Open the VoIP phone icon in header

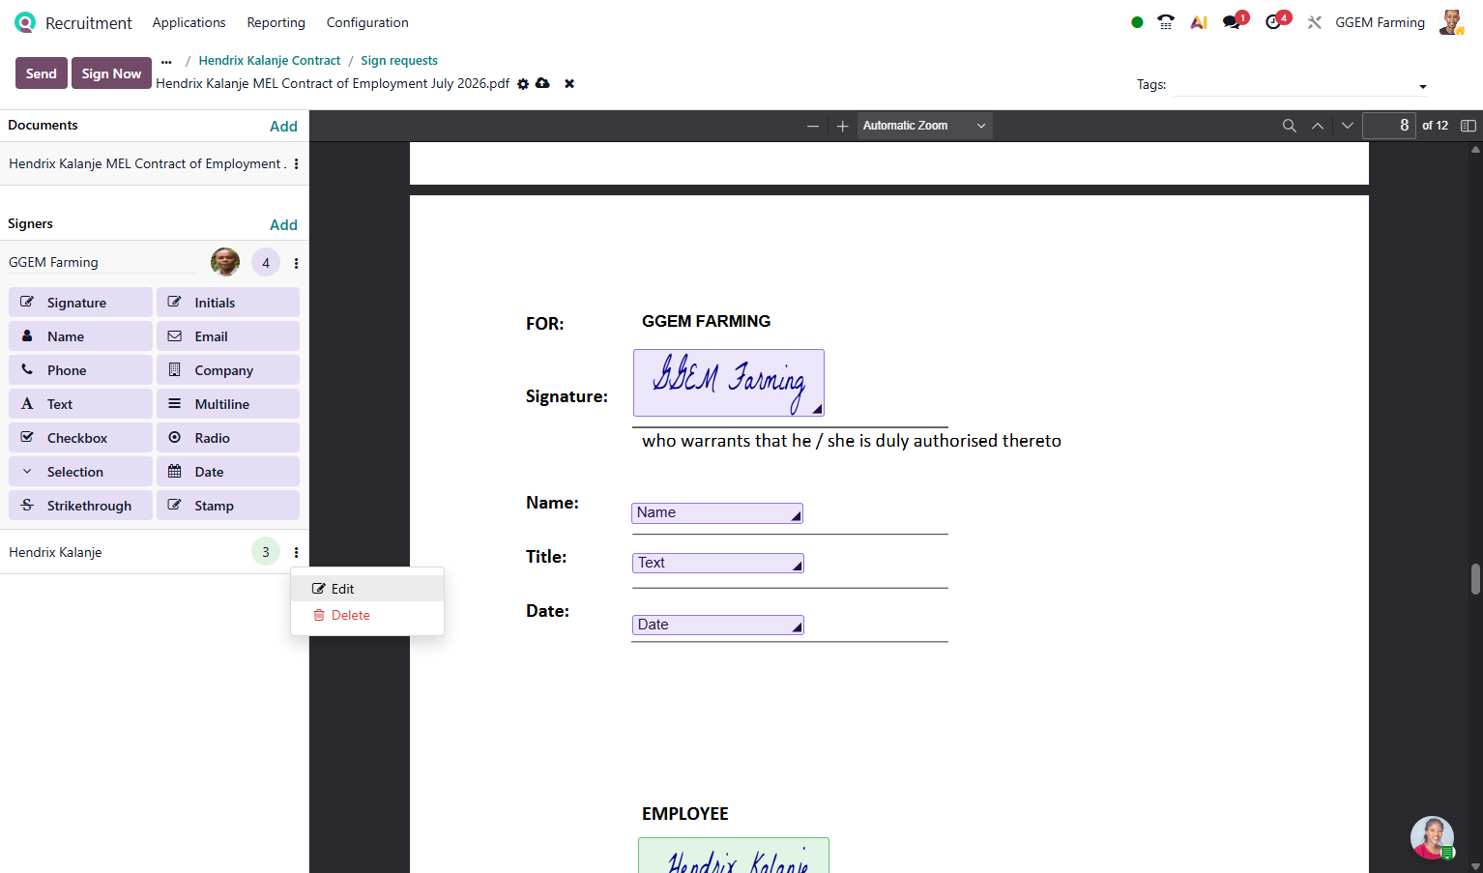1166,22
